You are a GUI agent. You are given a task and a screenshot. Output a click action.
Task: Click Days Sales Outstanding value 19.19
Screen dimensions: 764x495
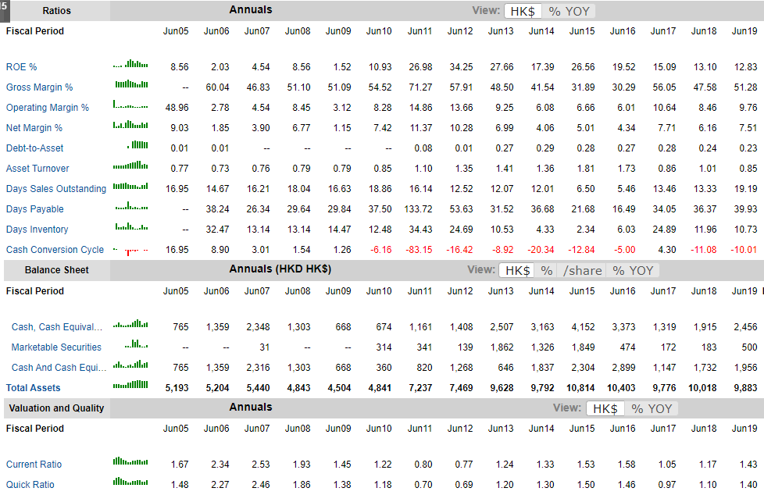(745, 188)
